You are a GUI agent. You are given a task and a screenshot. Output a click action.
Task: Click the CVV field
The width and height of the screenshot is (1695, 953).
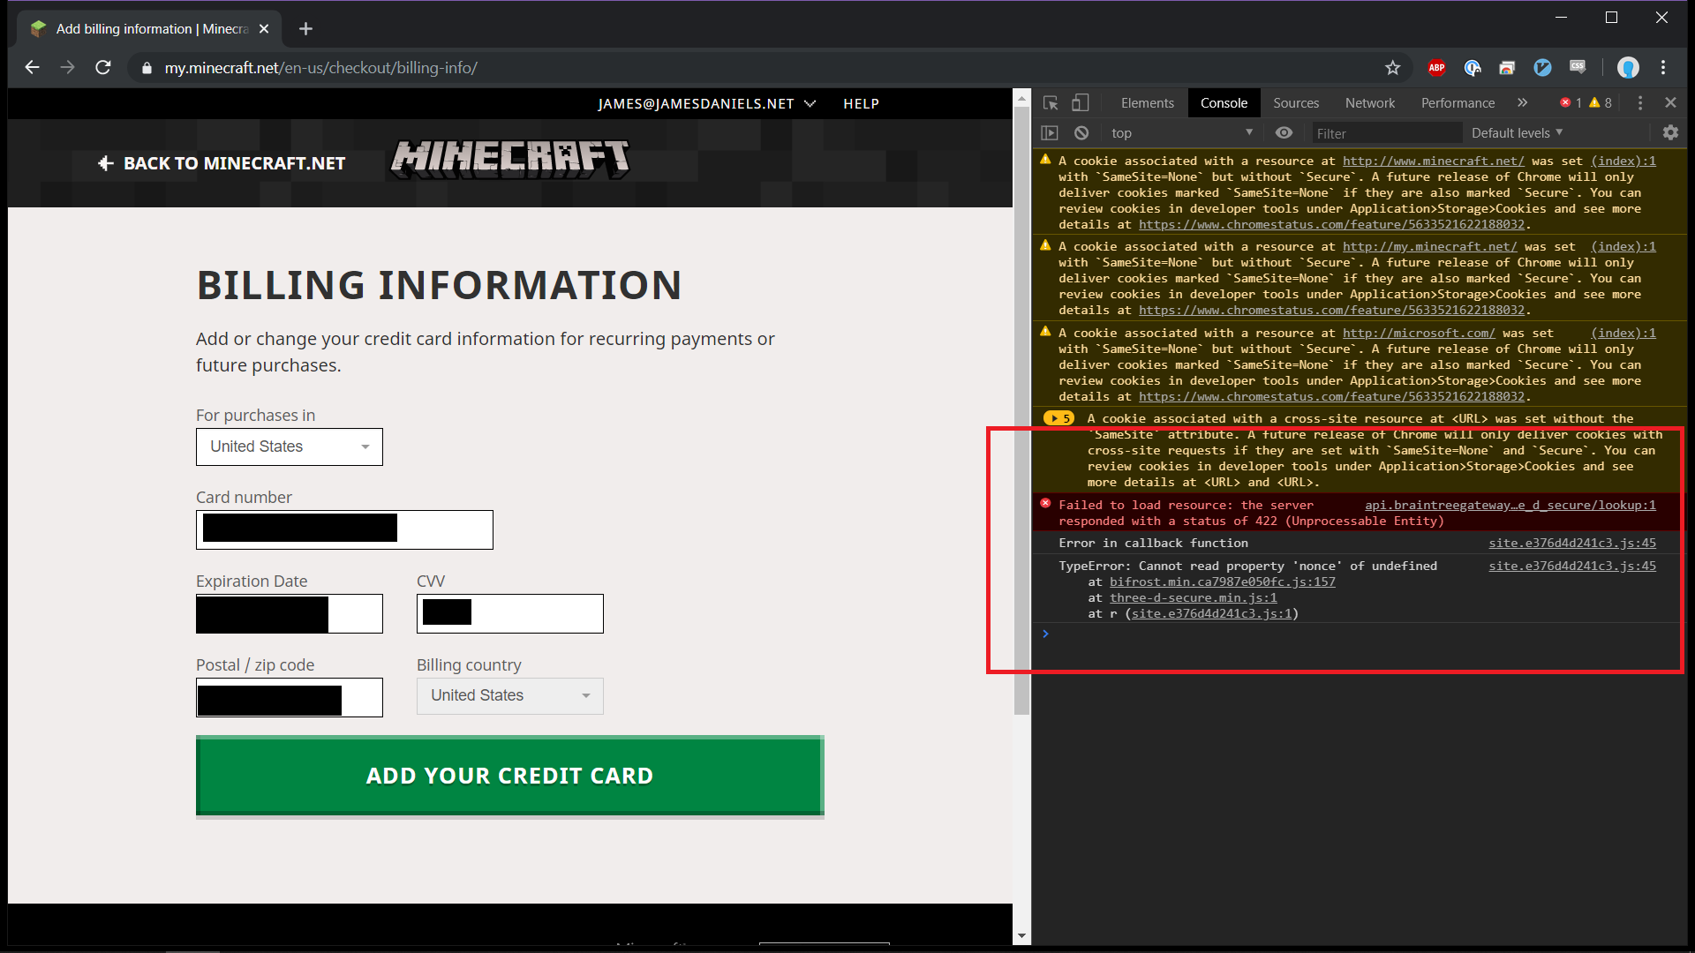(x=510, y=613)
